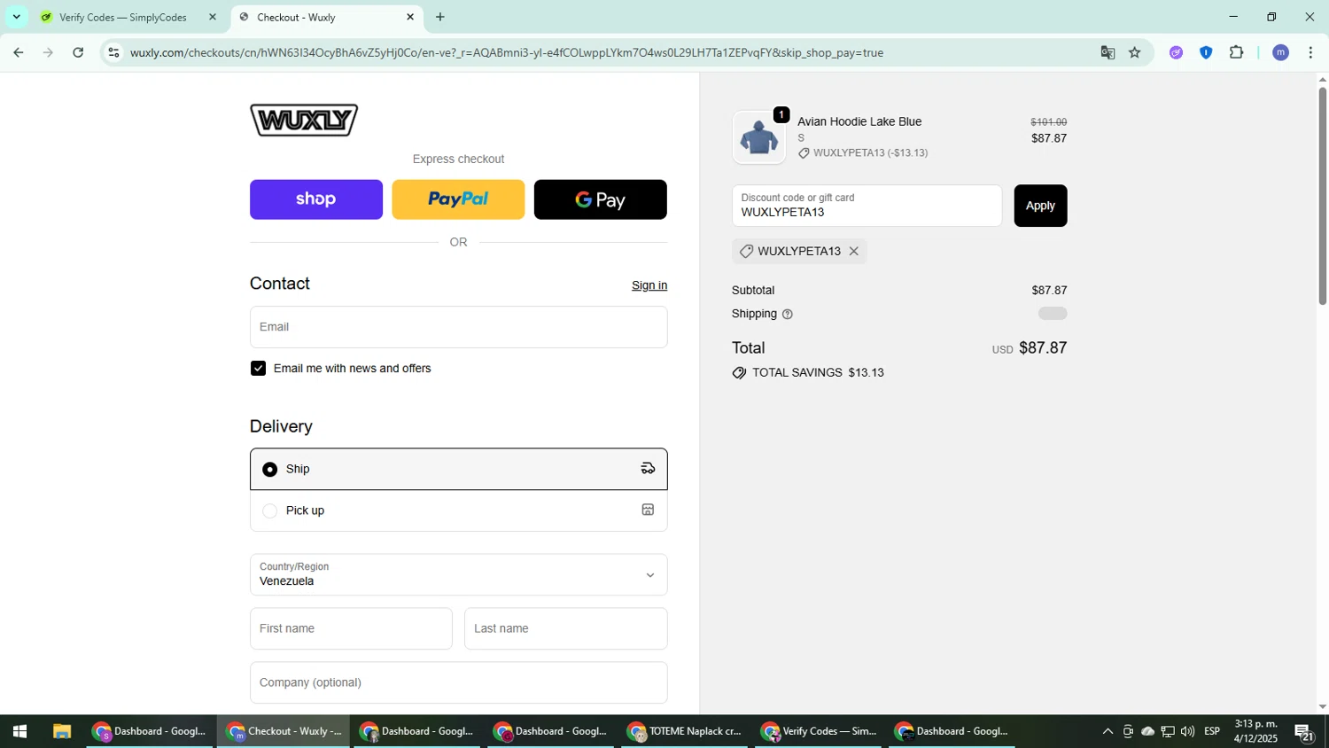Switch to Verify Codes taskbar window
This screenshot has width=1329, height=748.
coord(817,731)
